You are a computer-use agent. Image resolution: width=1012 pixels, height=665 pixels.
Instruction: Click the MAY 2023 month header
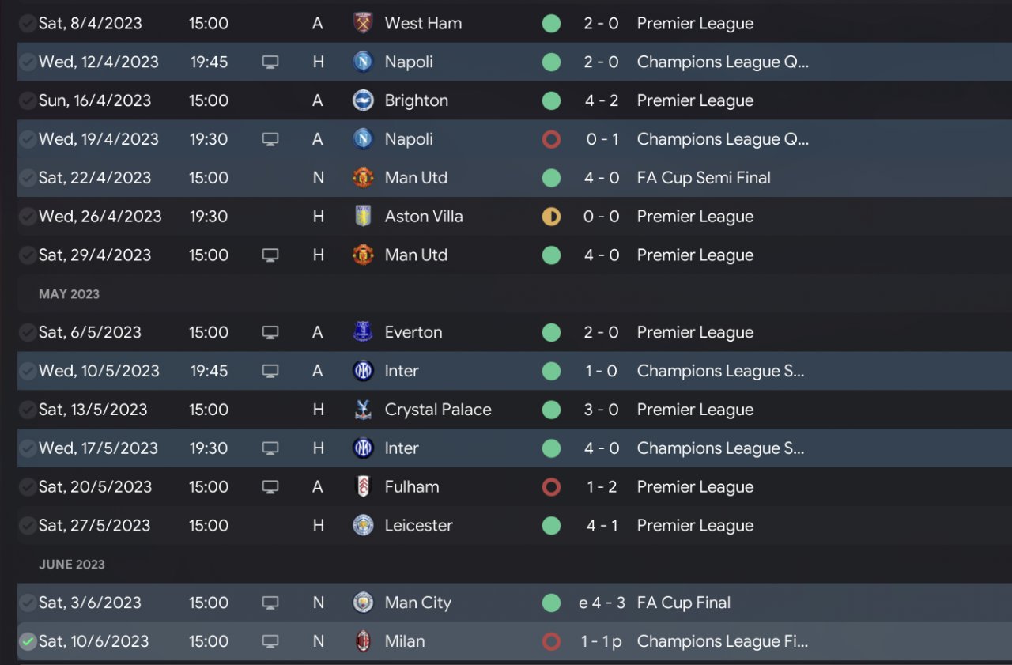(69, 294)
